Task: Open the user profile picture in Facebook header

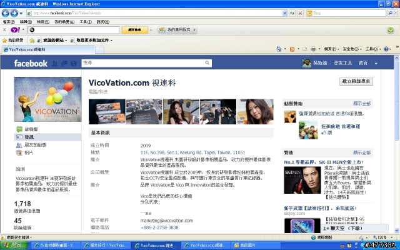Action: (x=307, y=63)
